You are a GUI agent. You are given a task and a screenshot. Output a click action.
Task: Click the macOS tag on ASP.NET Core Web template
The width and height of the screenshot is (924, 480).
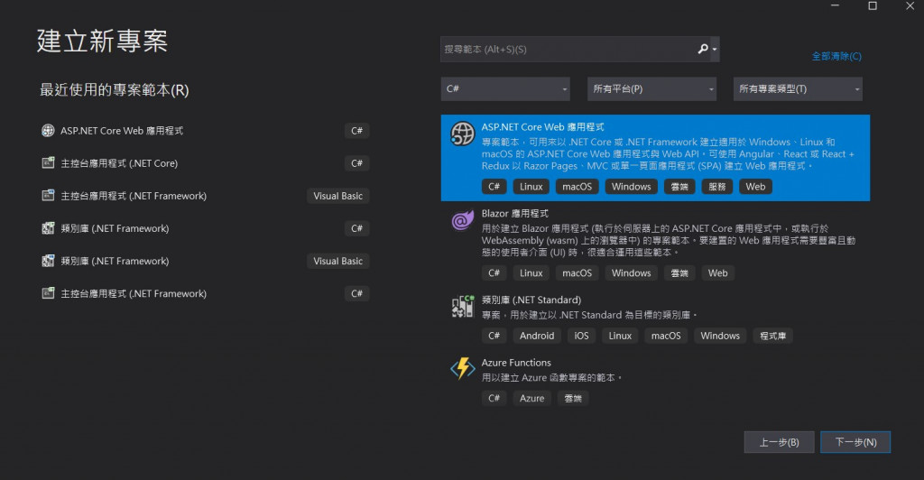click(x=577, y=187)
